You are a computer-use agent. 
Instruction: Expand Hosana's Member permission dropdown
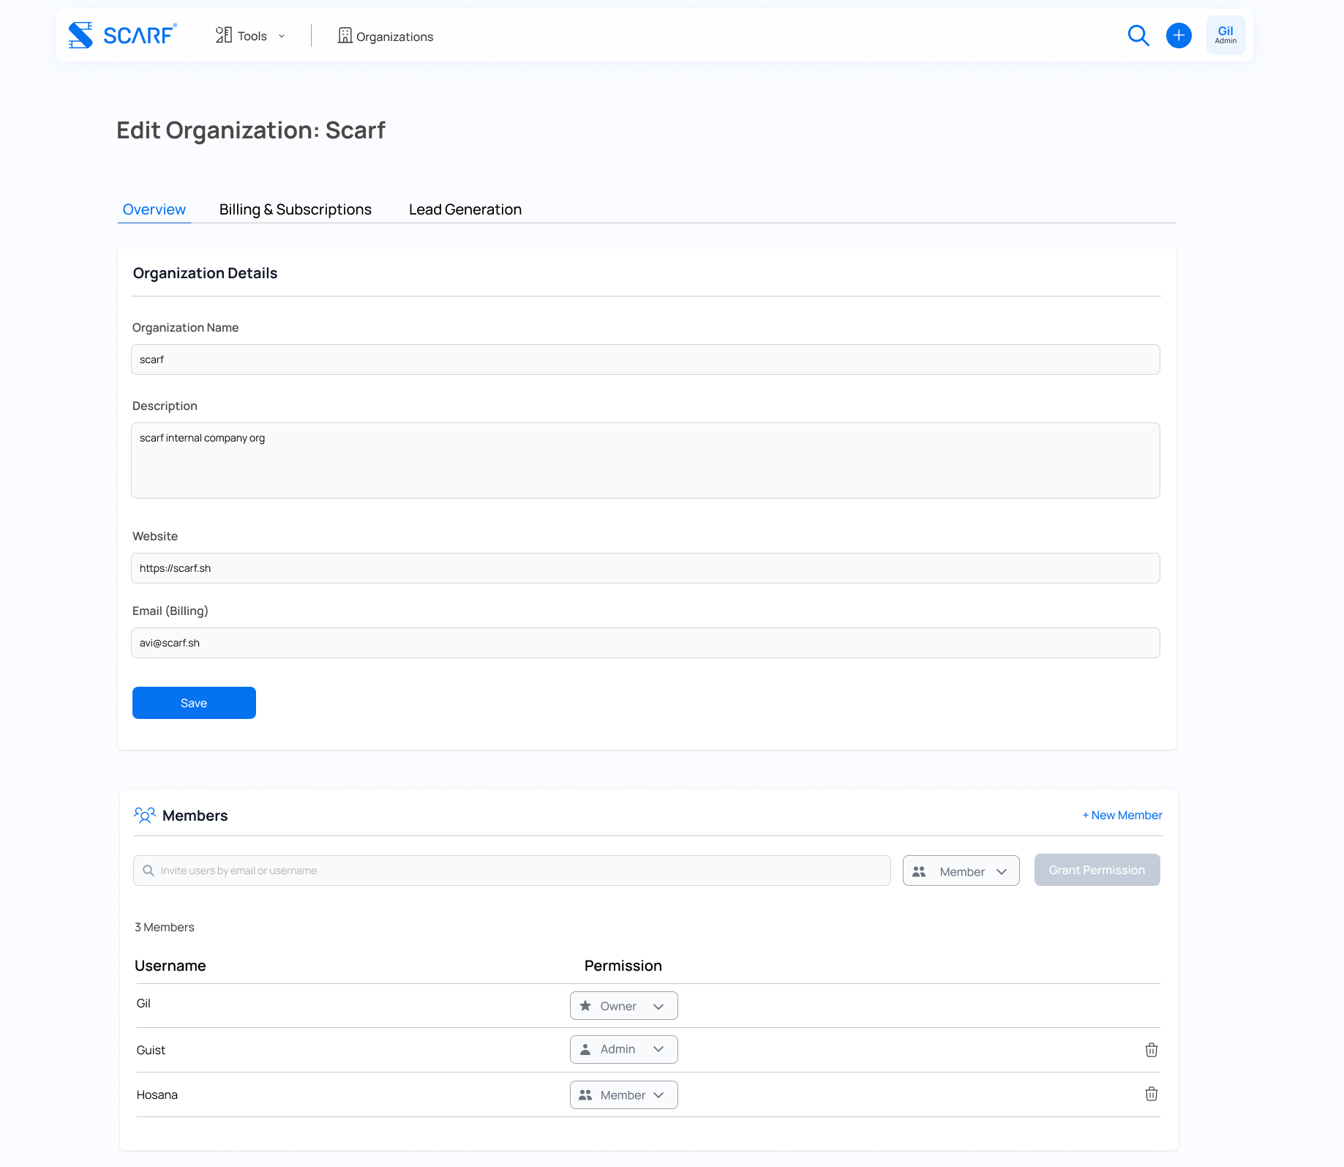(623, 1095)
